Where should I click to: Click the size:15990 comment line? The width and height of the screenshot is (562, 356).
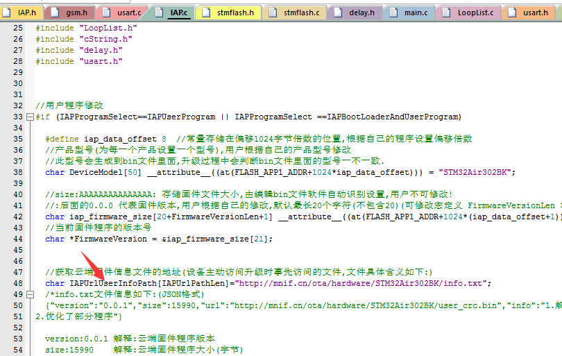pos(144,350)
